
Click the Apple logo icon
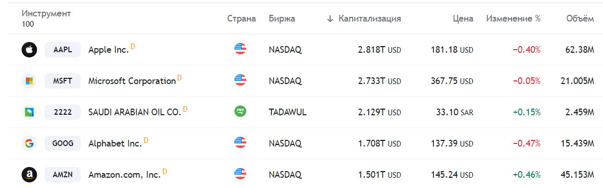(x=29, y=50)
